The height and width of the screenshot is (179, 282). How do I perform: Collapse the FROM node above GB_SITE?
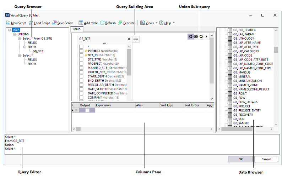tap(25, 47)
